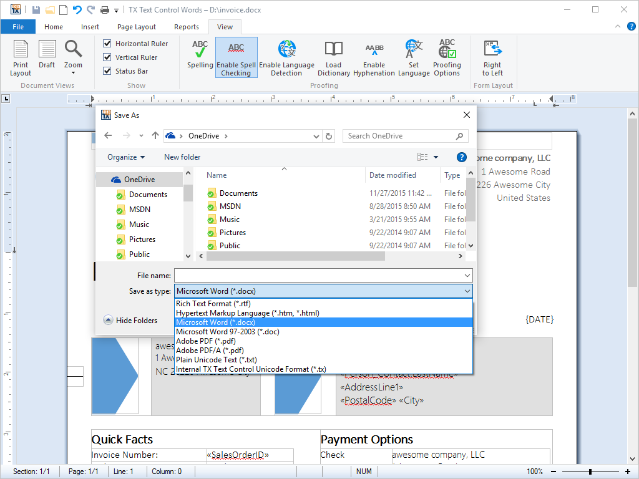The image size is (639, 479).
Task: Switch to Draft view
Action: tap(47, 54)
